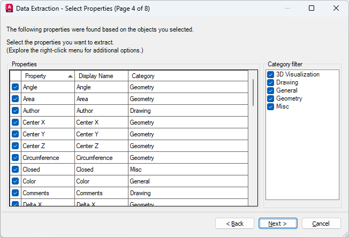The image size is (349, 238).
Task: Go back with the Back button
Action: pyautogui.click(x=234, y=223)
